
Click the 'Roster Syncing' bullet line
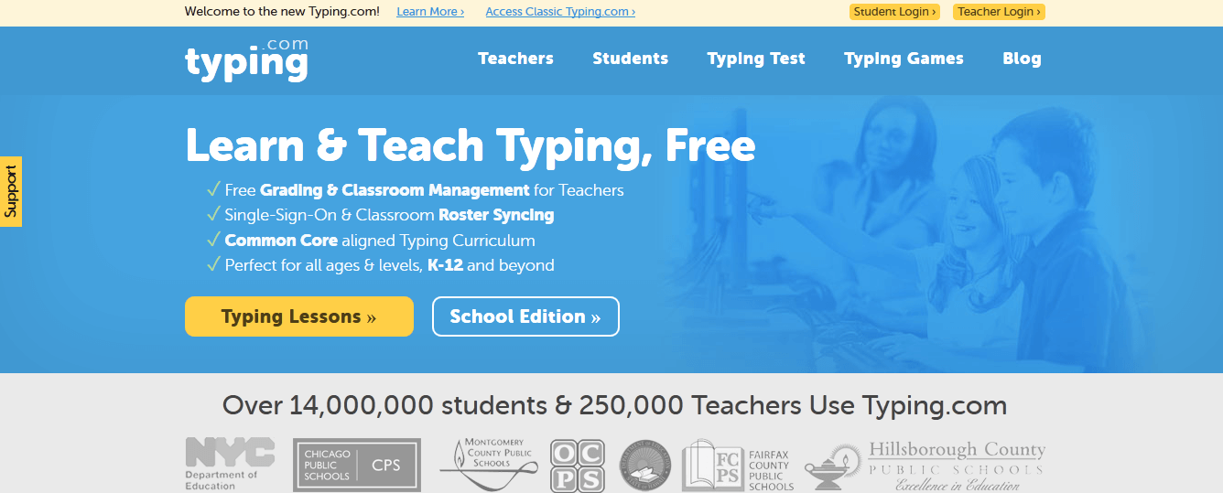click(x=380, y=215)
